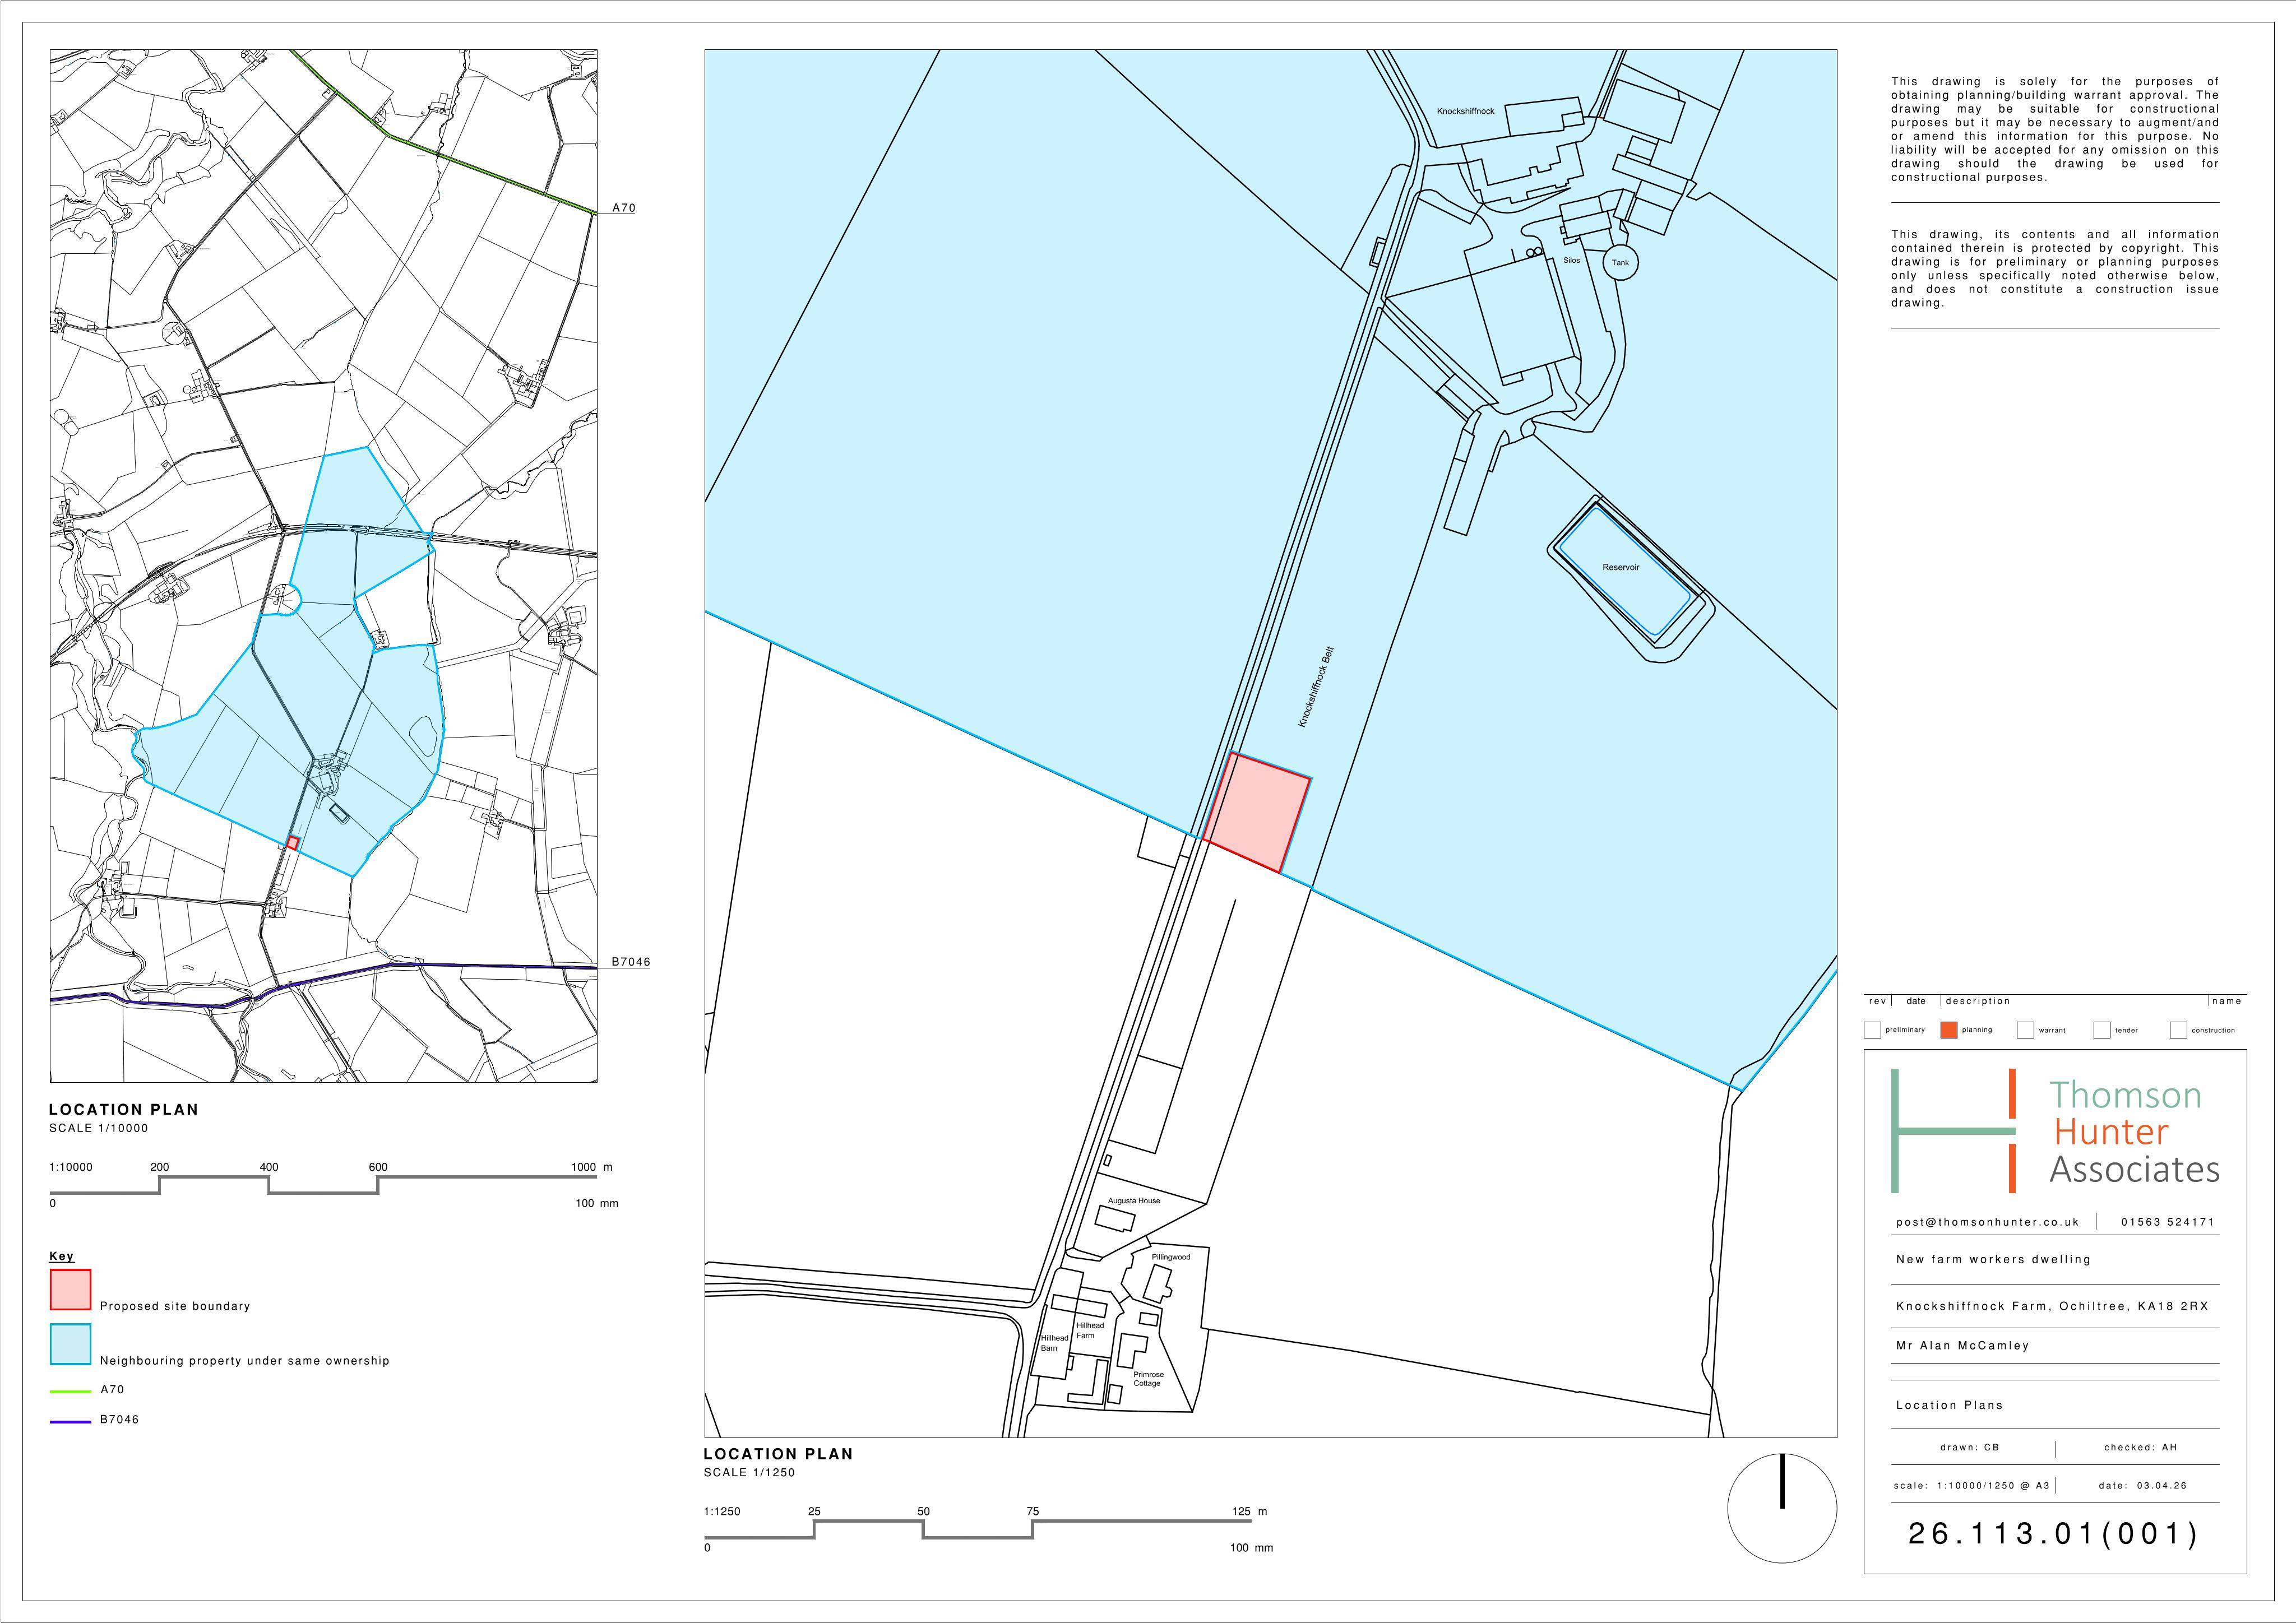
Task: Click the orange planning status checkbox
Action: coord(1948,1030)
